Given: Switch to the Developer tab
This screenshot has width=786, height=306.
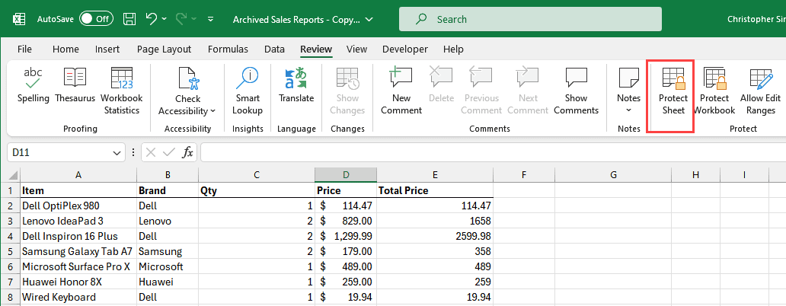Looking at the screenshot, I should click(405, 49).
